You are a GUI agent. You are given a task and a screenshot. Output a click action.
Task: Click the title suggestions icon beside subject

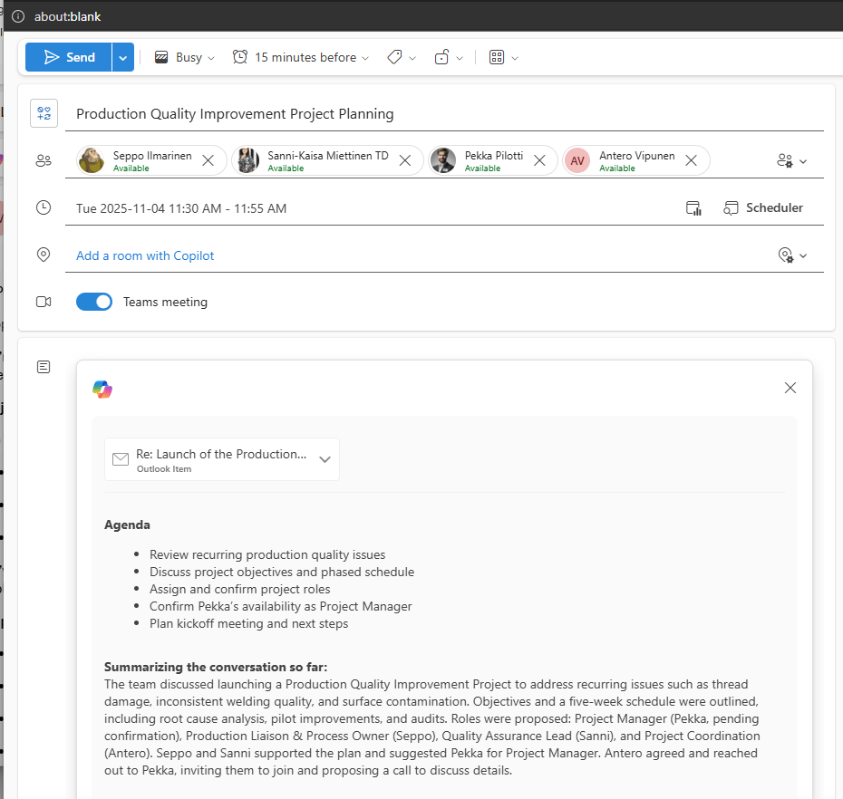44,113
